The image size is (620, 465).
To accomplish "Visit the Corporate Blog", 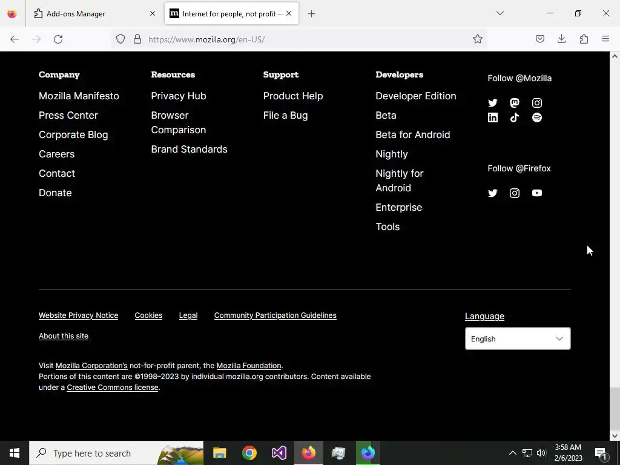I will [73, 134].
